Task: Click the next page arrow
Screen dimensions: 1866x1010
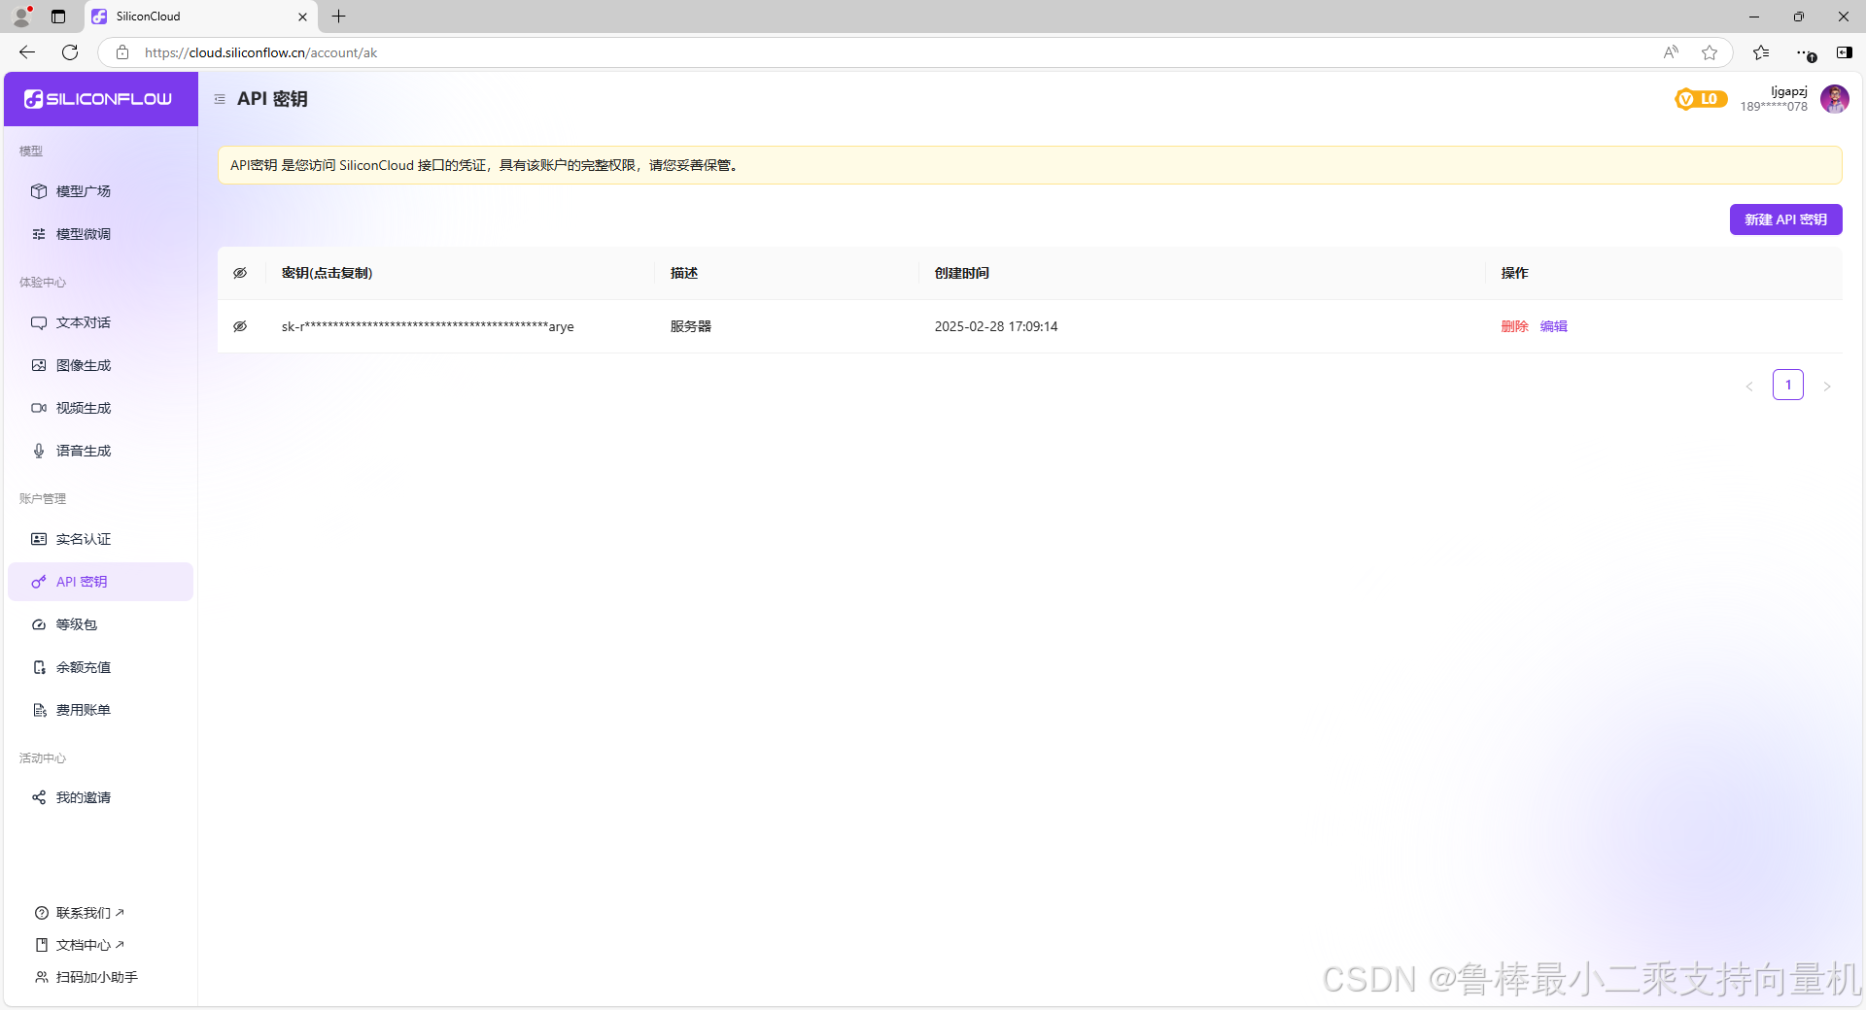Action: (x=1826, y=386)
